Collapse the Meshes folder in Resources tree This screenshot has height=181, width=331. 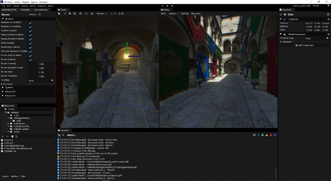click(5, 113)
